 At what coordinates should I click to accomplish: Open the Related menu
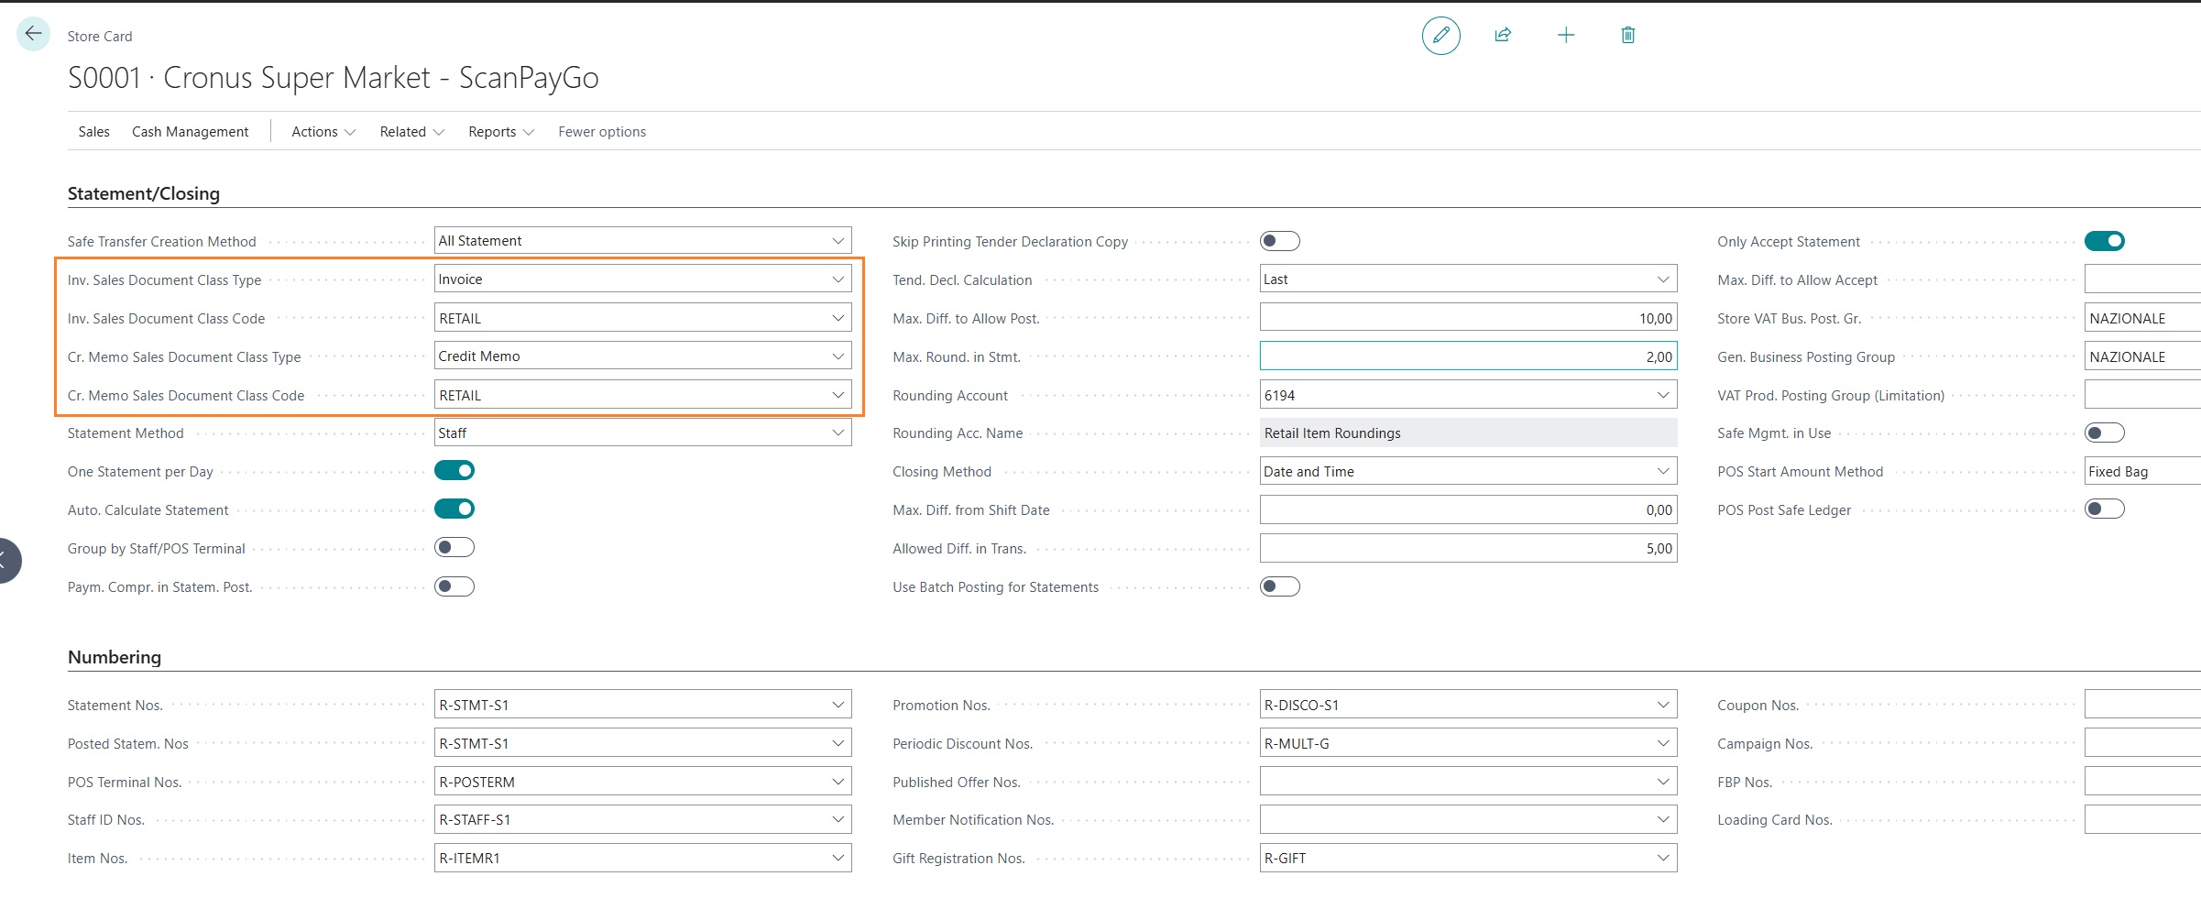412,132
